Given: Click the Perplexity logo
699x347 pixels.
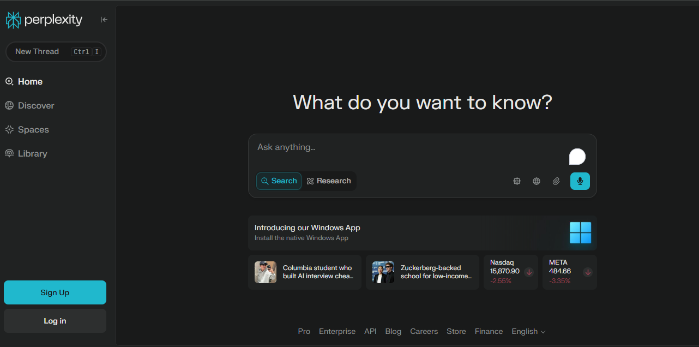Looking at the screenshot, I should coord(44,20).
